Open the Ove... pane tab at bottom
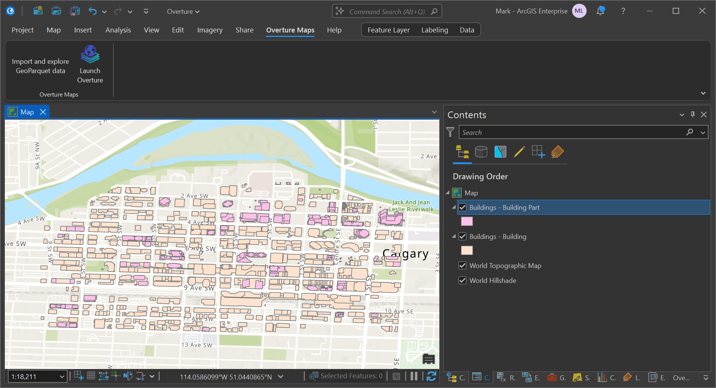 pos(681,378)
